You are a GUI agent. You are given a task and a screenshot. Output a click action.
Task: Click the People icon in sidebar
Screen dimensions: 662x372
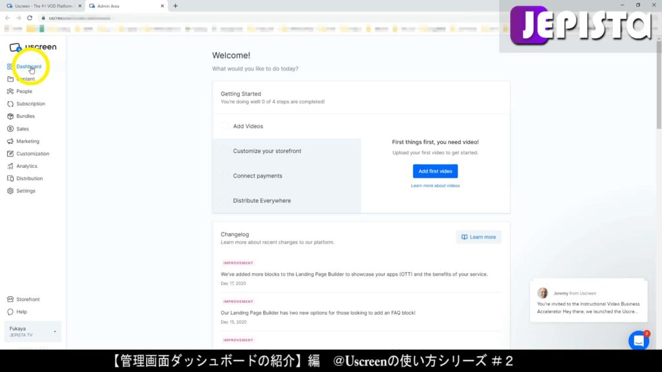pyautogui.click(x=10, y=91)
